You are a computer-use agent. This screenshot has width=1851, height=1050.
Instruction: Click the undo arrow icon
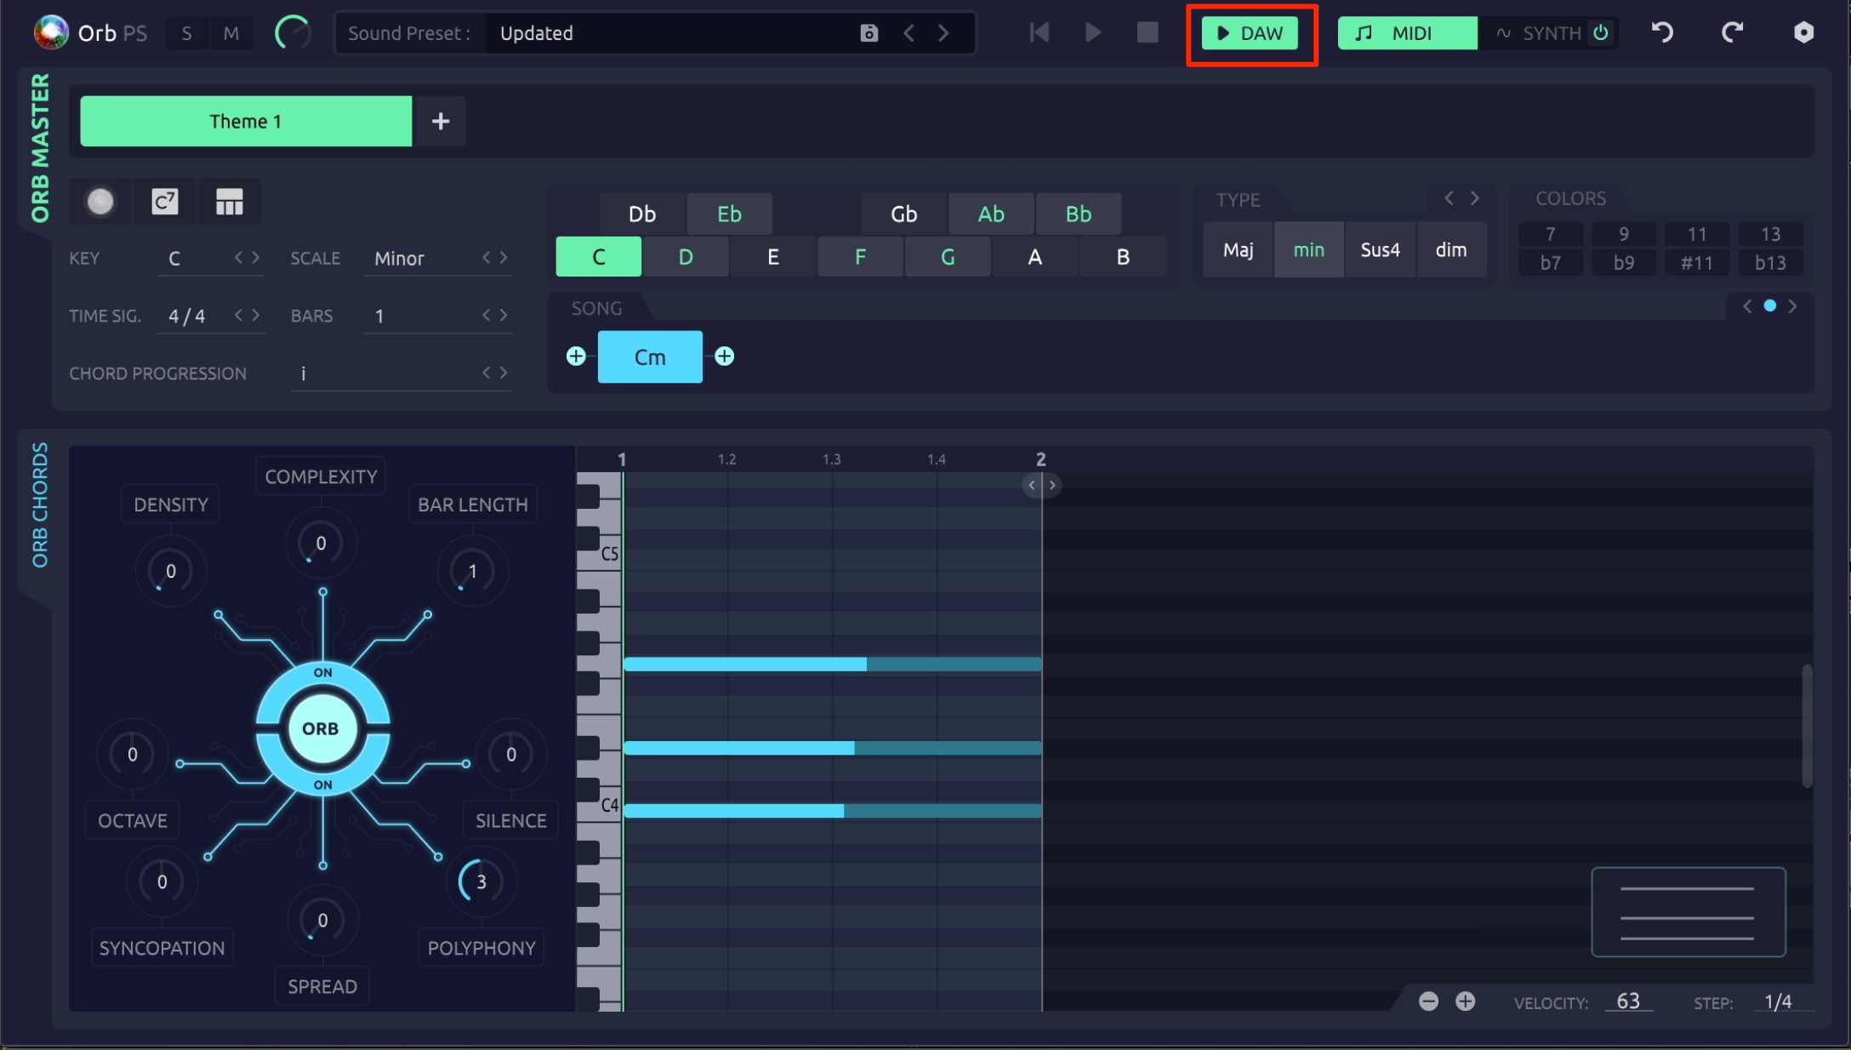[1662, 32]
